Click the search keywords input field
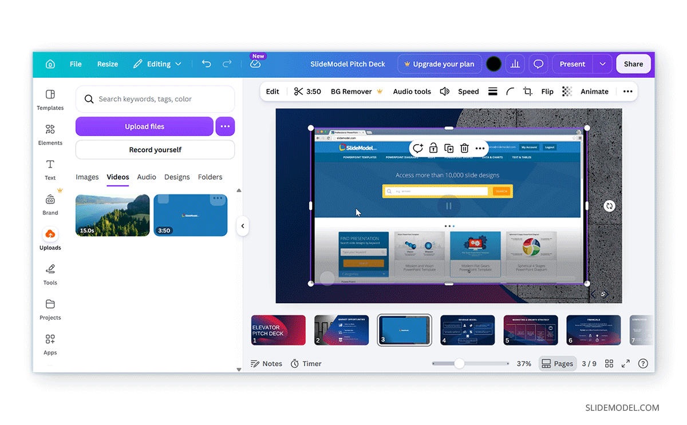This screenshot has width=687, height=425. [x=155, y=99]
